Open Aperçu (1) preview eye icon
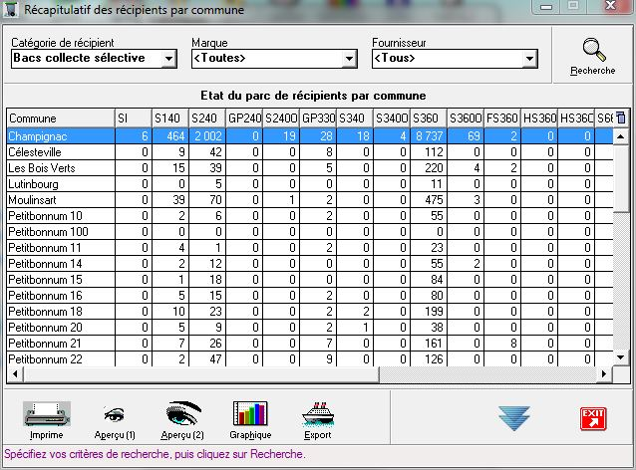 click(x=114, y=415)
